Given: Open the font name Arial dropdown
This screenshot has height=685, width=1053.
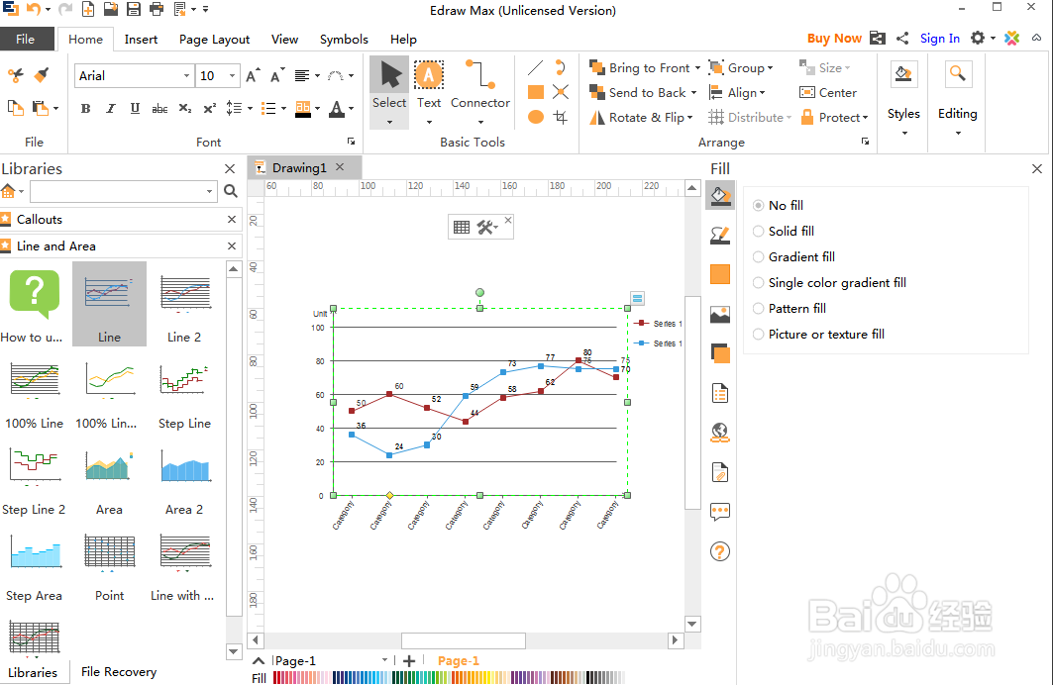Looking at the screenshot, I should [186, 76].
